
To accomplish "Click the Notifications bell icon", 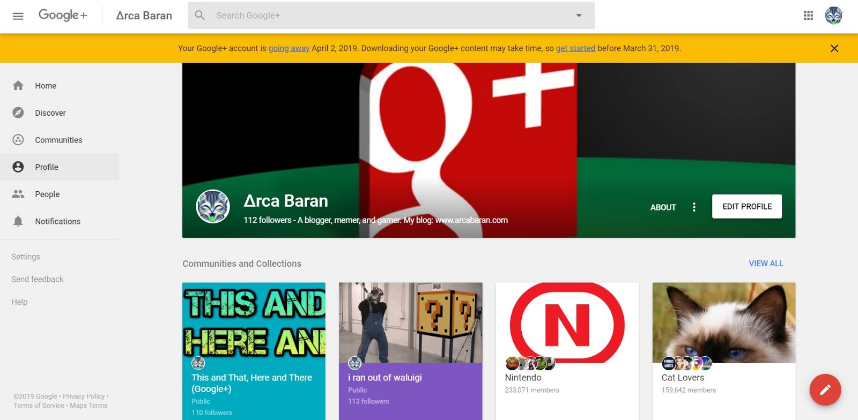I will [x=18, y=221].
